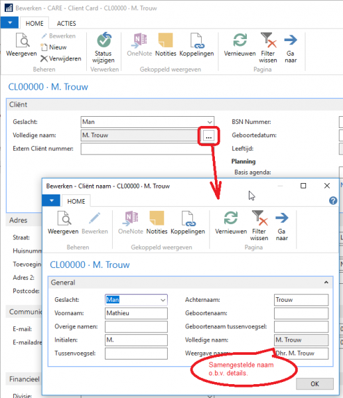Click Ga naar in Client Card ribbon
This screenshot has height=398, width=343.
point(291,48)
